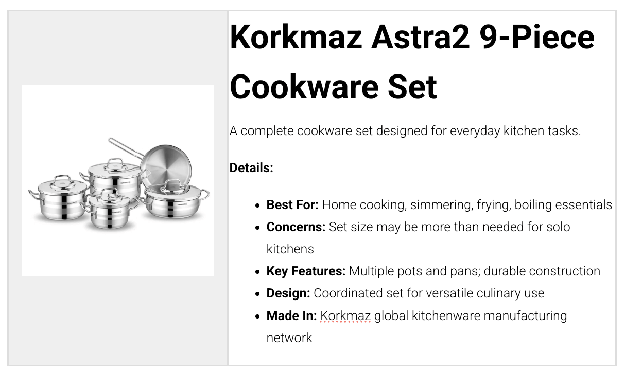Click the "A complete cookware set" description sentence
The height and width of the screenshot is (374, 625).
coord(405,131)
